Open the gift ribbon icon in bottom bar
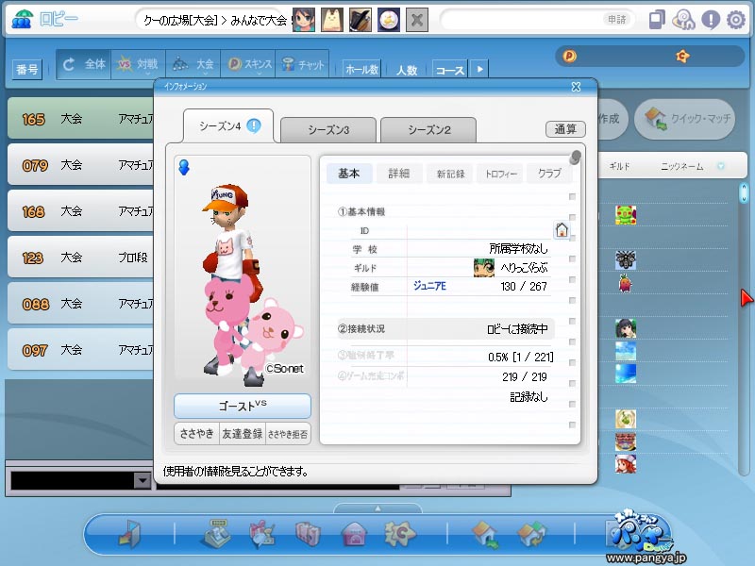This screenshot has height=566, width=755. pos(262,534)
